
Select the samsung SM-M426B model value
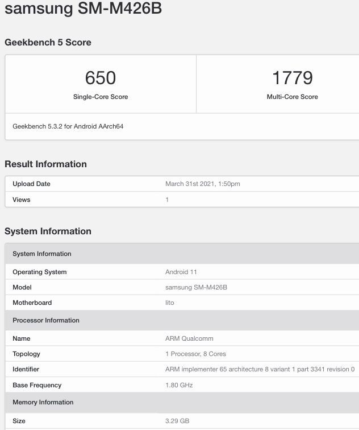[197, 287]
